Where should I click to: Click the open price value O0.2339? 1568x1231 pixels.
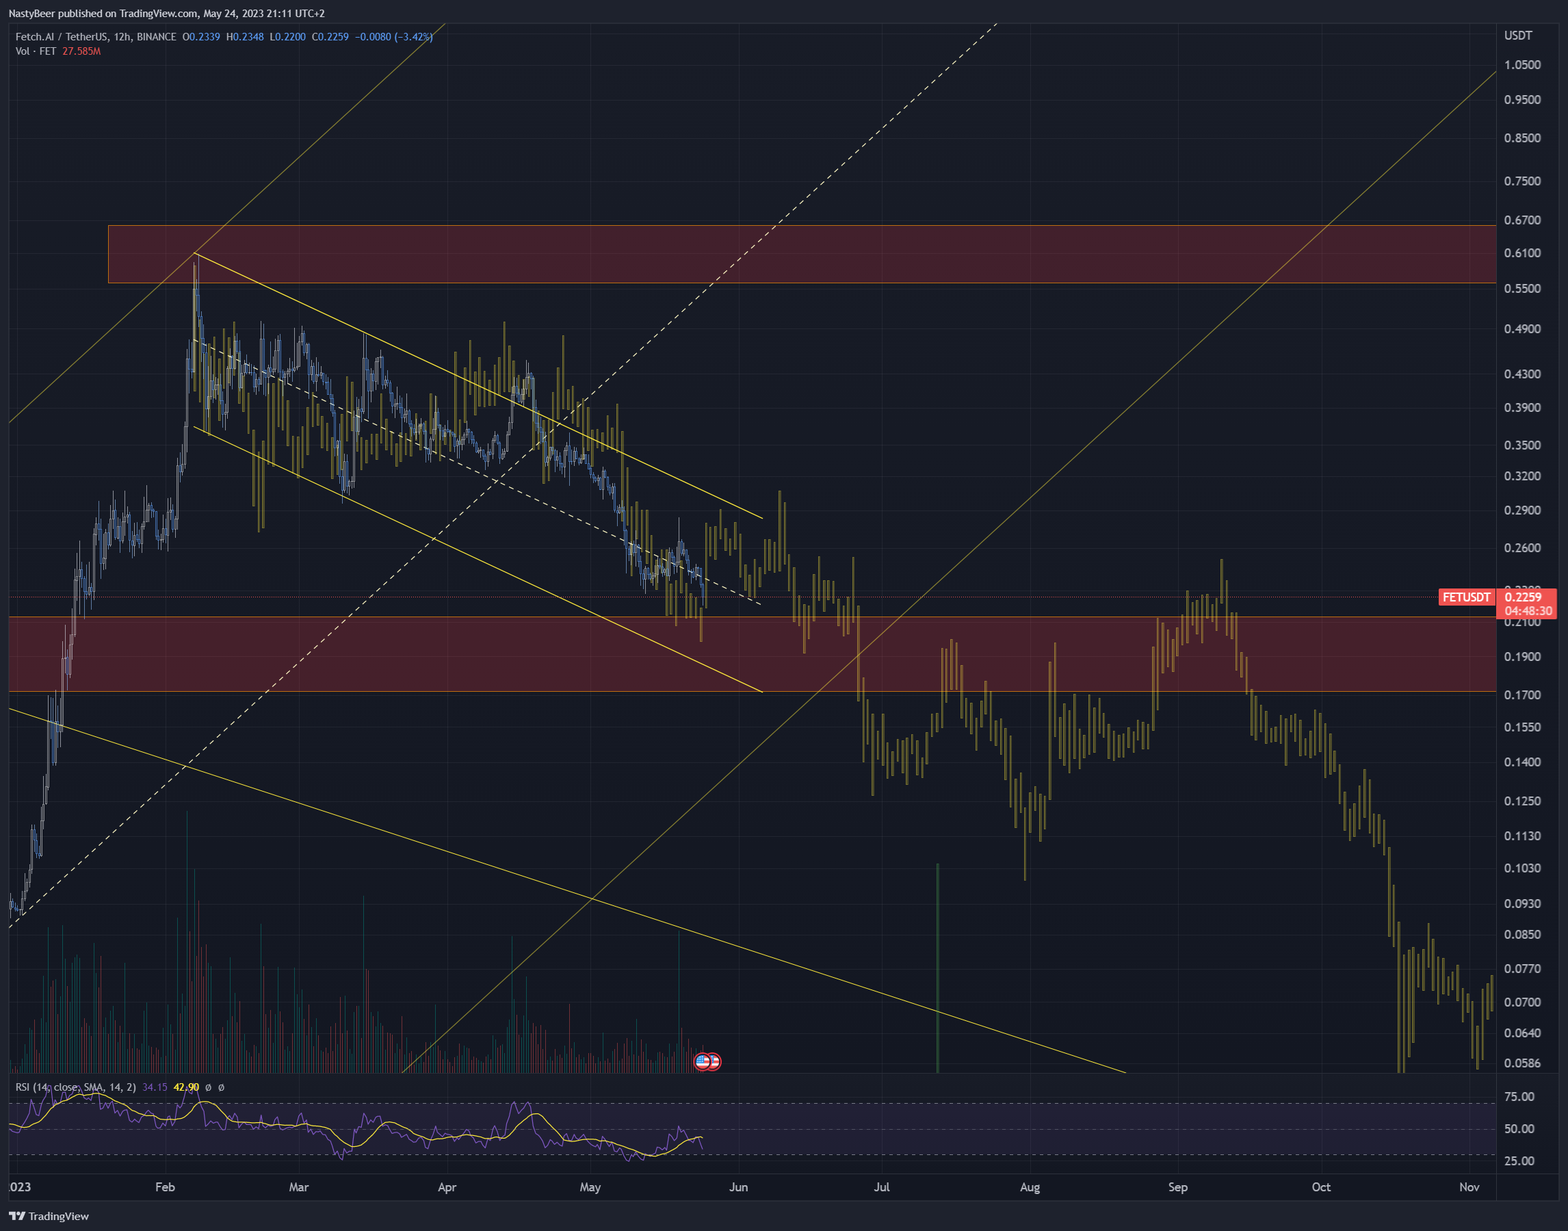coord(201,37)
